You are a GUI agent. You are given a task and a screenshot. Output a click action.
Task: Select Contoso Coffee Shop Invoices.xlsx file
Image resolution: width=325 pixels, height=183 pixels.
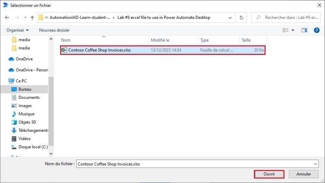[x=163, y=50]
